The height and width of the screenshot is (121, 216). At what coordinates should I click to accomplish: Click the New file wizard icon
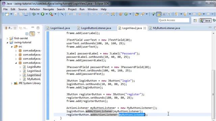click(7, 14)
